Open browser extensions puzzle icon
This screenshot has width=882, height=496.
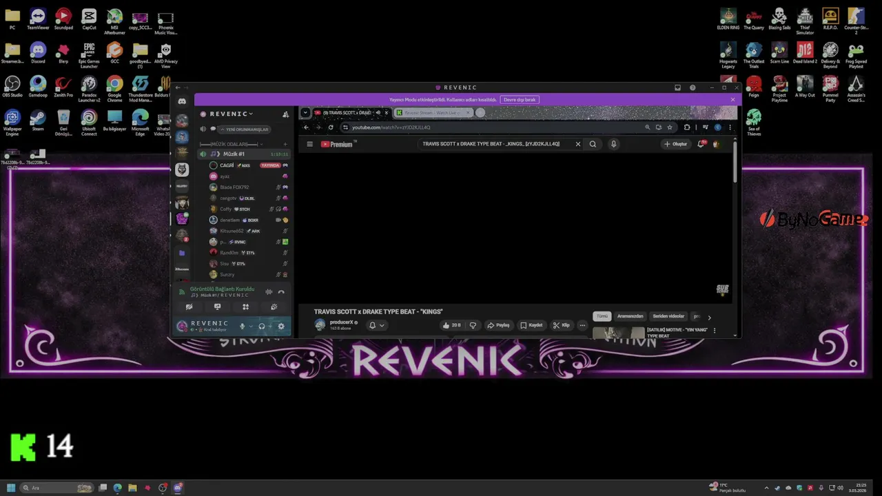tap(686, 127)
